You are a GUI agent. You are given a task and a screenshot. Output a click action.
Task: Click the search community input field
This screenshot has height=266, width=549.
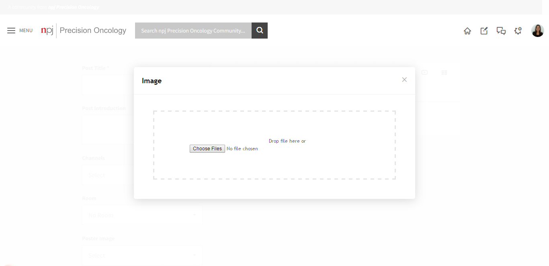(193, 31)
